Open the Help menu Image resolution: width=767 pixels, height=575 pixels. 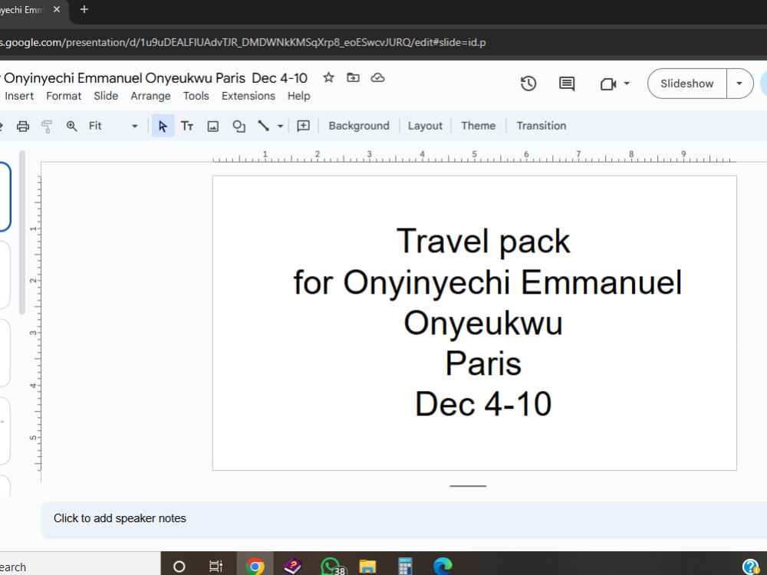coord(298,96)
